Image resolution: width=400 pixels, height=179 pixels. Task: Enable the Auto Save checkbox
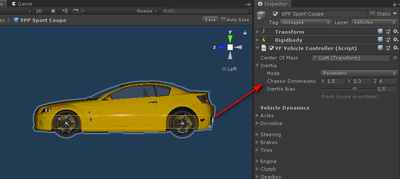[223, 20]
